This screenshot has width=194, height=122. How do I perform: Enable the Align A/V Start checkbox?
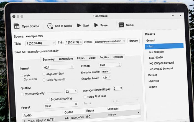pyautogui.click(x=44, y=74)
